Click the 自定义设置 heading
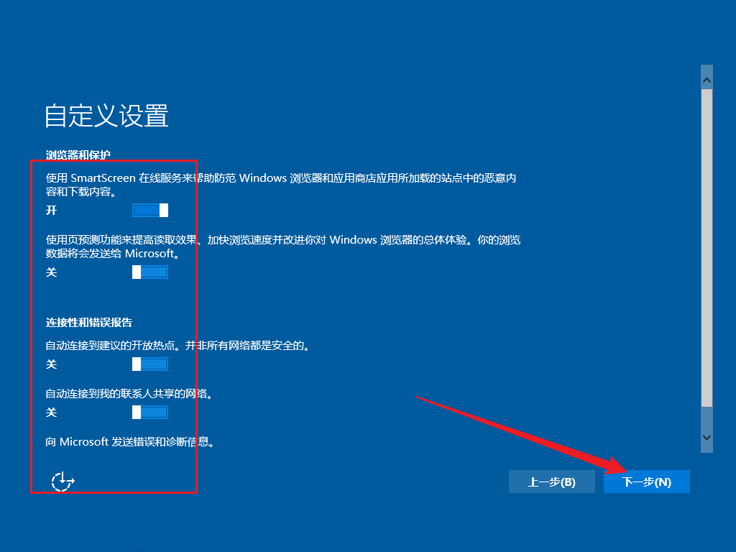This screenshot has width=736, height=552. [106, 116]
